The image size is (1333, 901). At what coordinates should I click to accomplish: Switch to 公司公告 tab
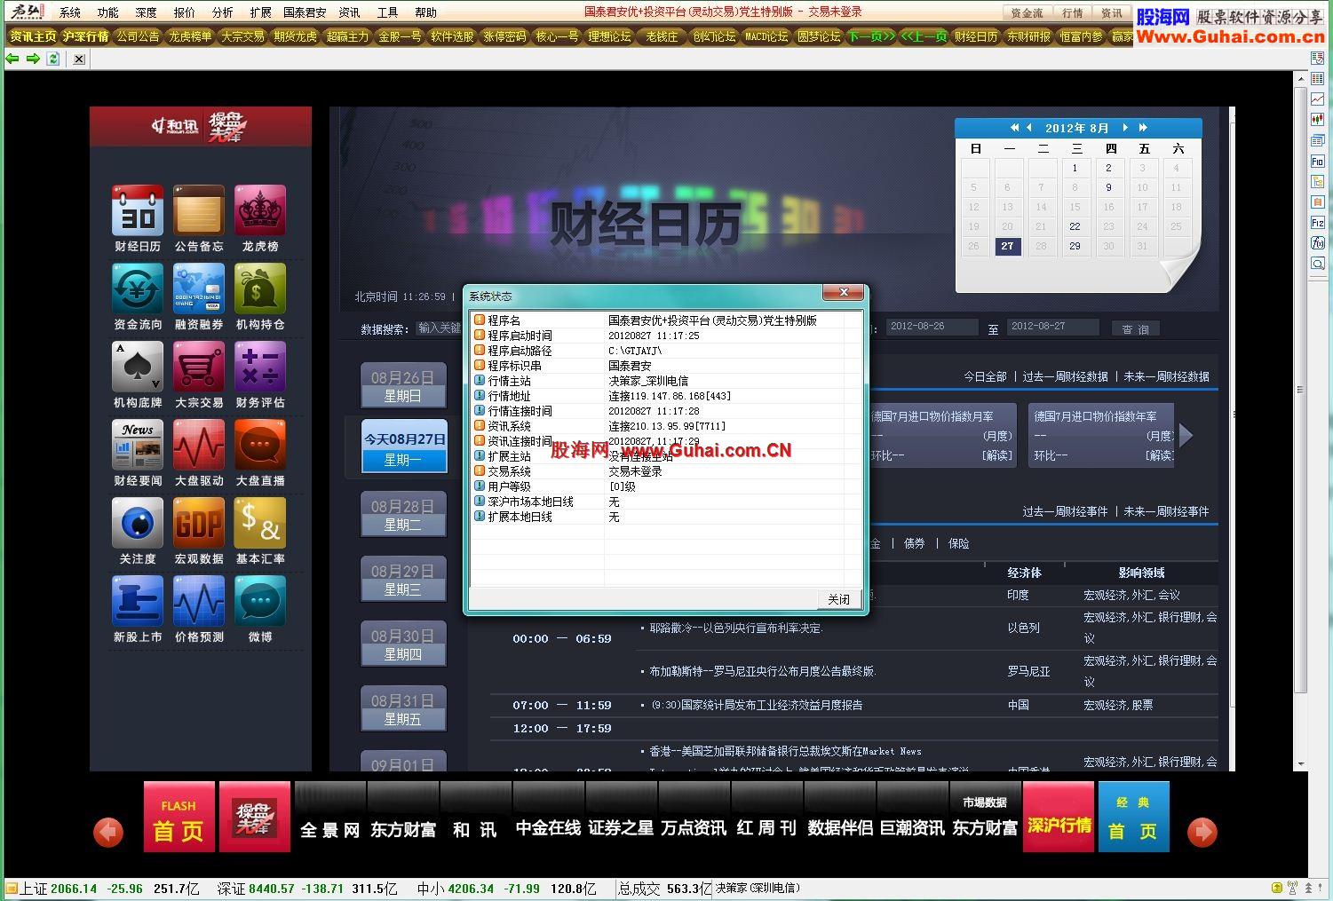[x=138, y=36]
